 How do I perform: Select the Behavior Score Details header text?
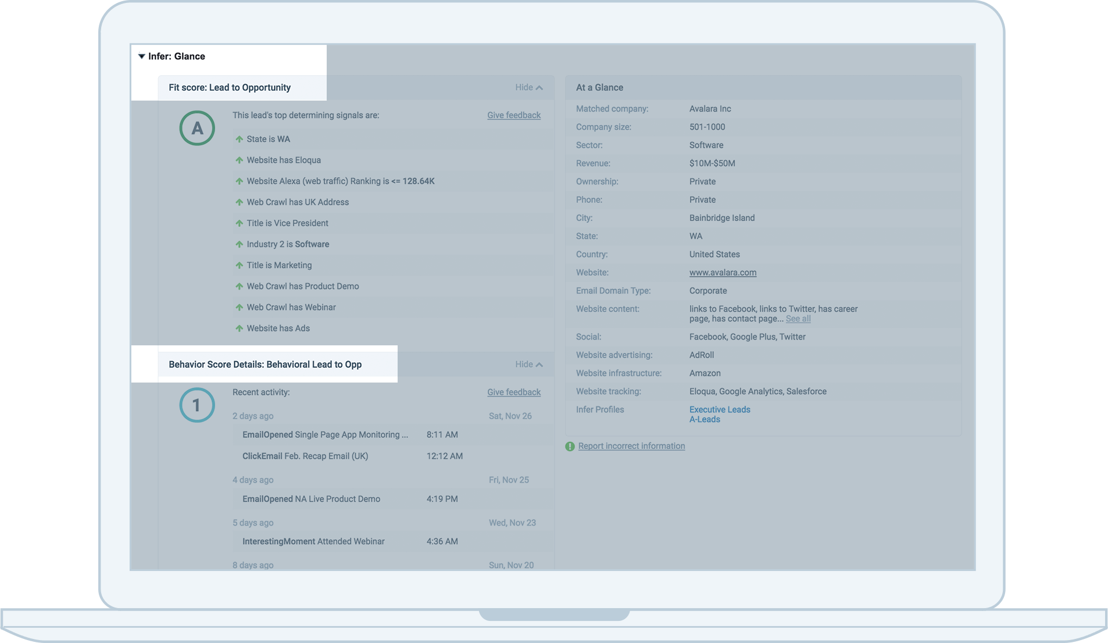pos(265,365)
